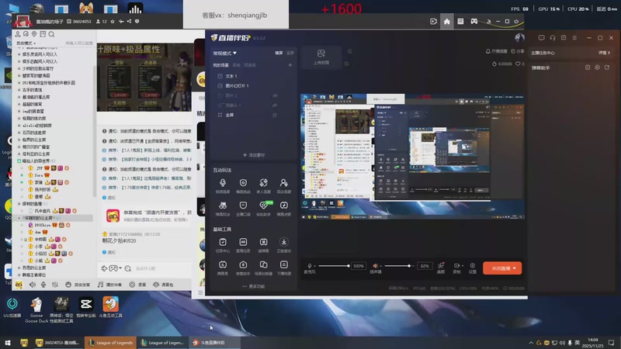Screen dimensions: 621x349
Task: Switch to 横屏 landscape orientation
Action: pyautogui.click(x=279, y=53)
